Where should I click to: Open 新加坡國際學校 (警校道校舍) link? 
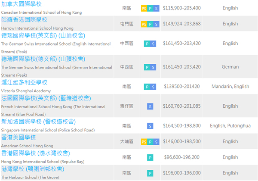pyautogui.click(x=38, y=122)
